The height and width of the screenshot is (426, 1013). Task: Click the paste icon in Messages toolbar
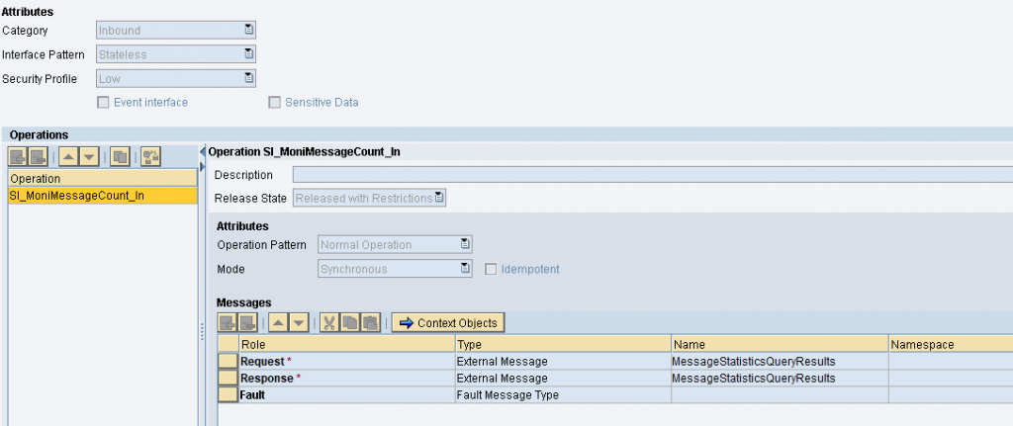coord(370,323)
